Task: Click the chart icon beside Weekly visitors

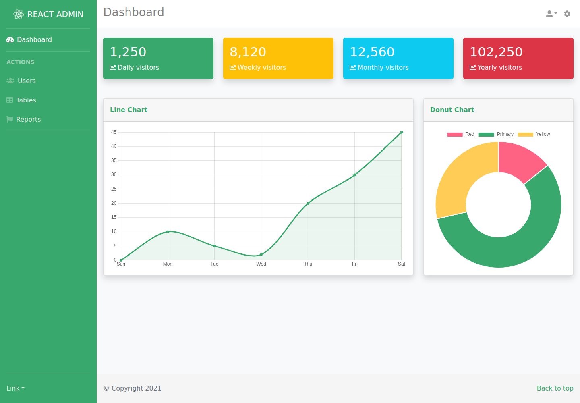Action: coord(233,67)
